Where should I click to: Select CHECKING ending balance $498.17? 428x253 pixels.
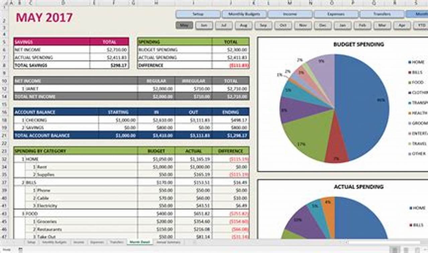click(231, 120)
